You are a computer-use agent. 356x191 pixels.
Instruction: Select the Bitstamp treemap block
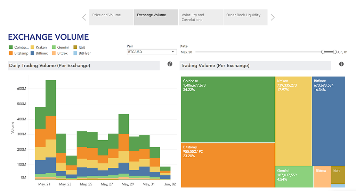tap(228, 165)
